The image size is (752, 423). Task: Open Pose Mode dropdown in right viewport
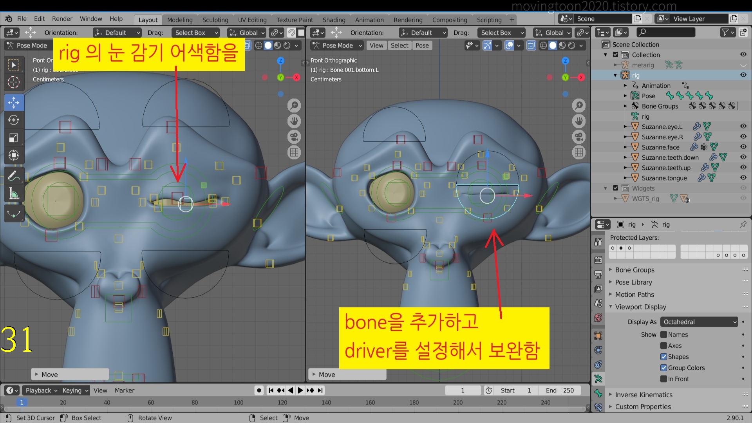(x=337, y=45)
